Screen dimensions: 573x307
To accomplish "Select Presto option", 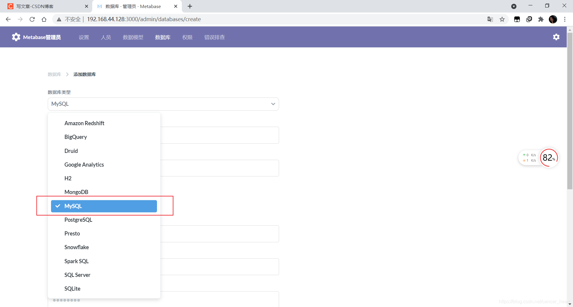I will 104,233.
